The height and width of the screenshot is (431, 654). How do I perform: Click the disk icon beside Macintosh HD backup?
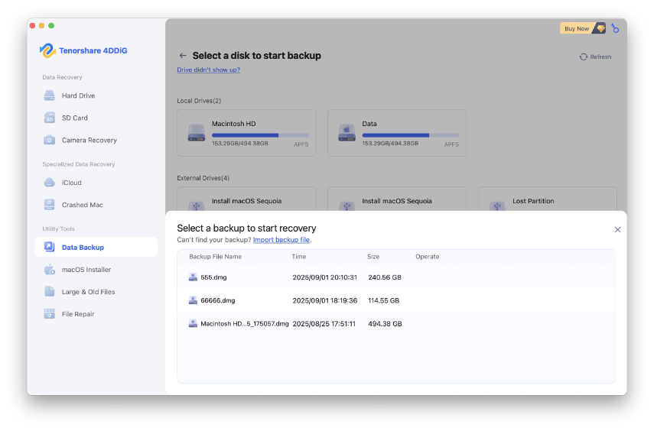[193, 323]
